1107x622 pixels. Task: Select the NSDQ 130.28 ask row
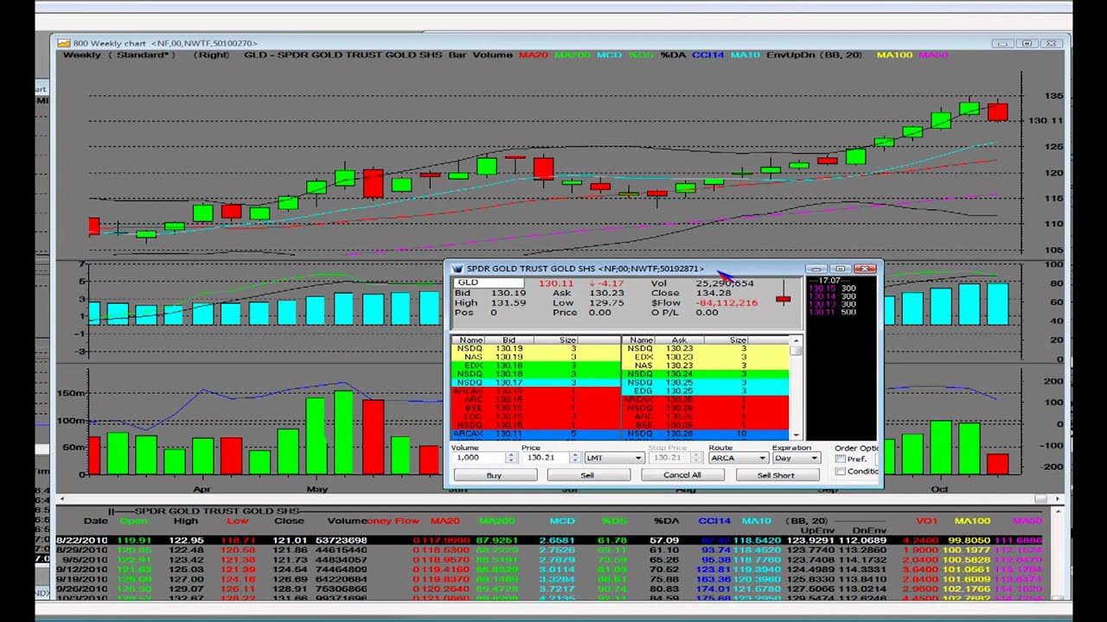706,434
